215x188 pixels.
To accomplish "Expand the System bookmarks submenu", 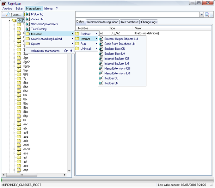I will (x=50, y=44).
